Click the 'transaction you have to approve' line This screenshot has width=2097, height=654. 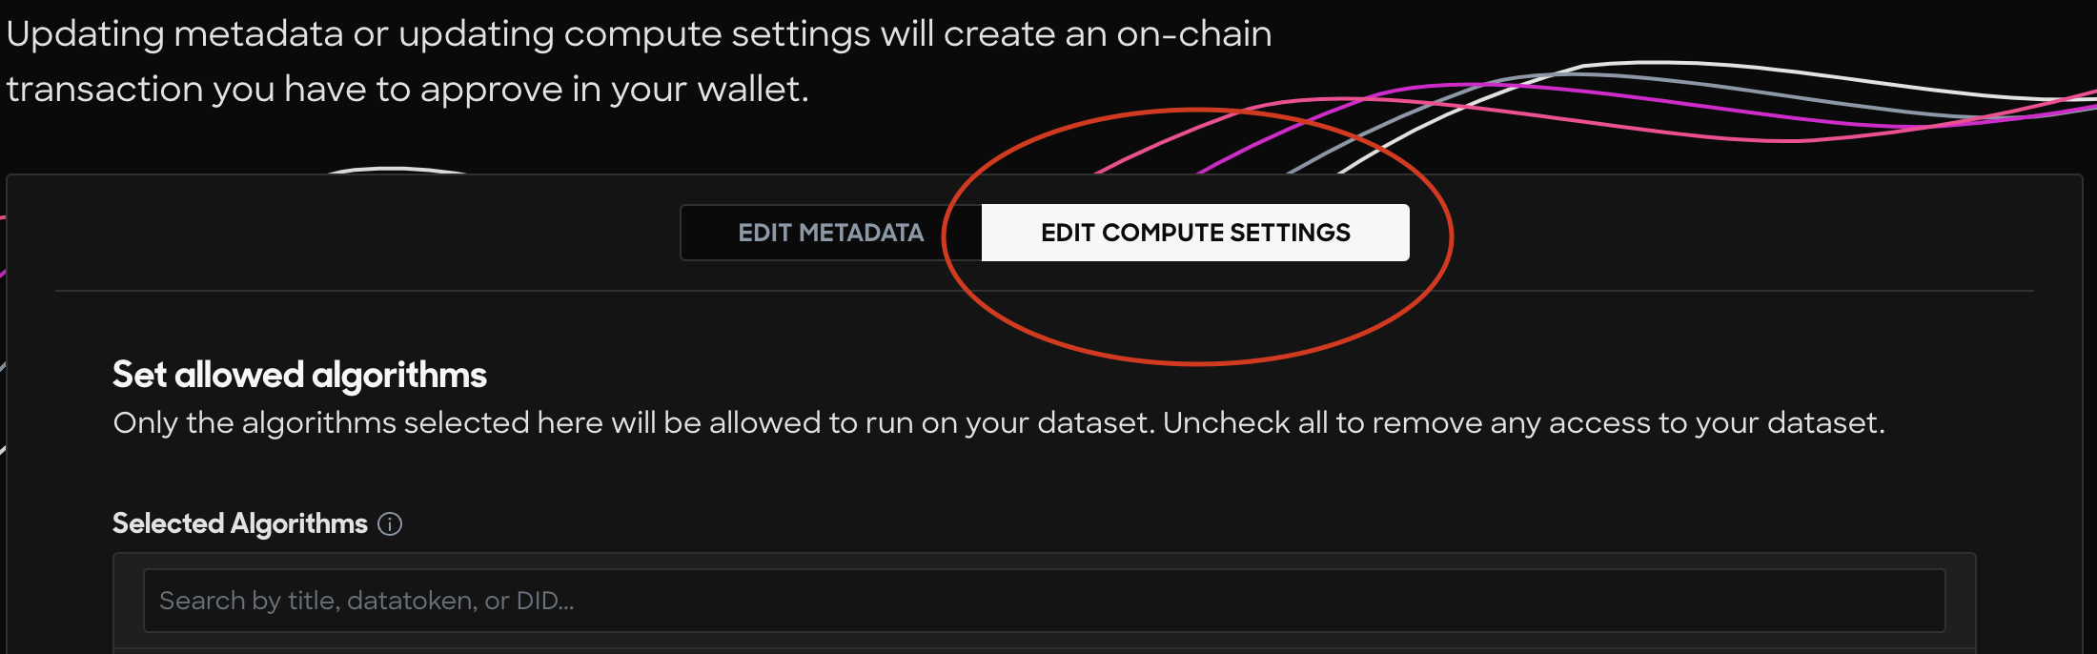[x=407, y=89]
